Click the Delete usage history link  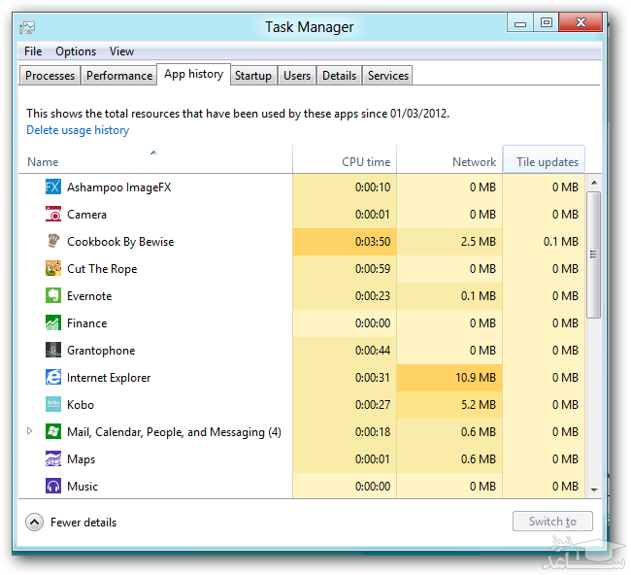78,130
